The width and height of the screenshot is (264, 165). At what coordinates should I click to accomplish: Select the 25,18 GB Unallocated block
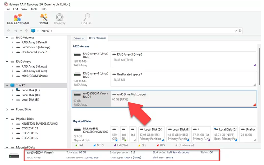click(x=248, y=134)
